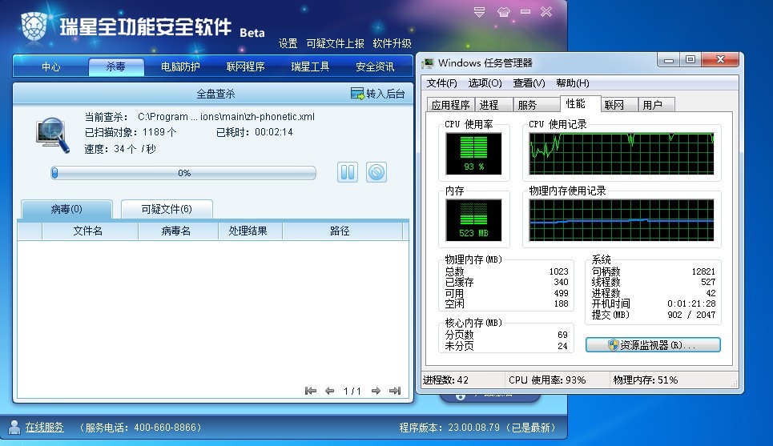This screenshot has height=446, width=773.
Task: Open 联网程序 tab
Action: tap(245, 66)
